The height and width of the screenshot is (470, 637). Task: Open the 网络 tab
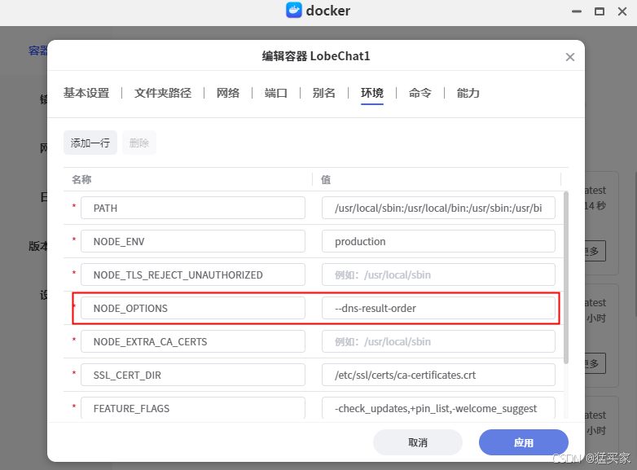(227, 93)
